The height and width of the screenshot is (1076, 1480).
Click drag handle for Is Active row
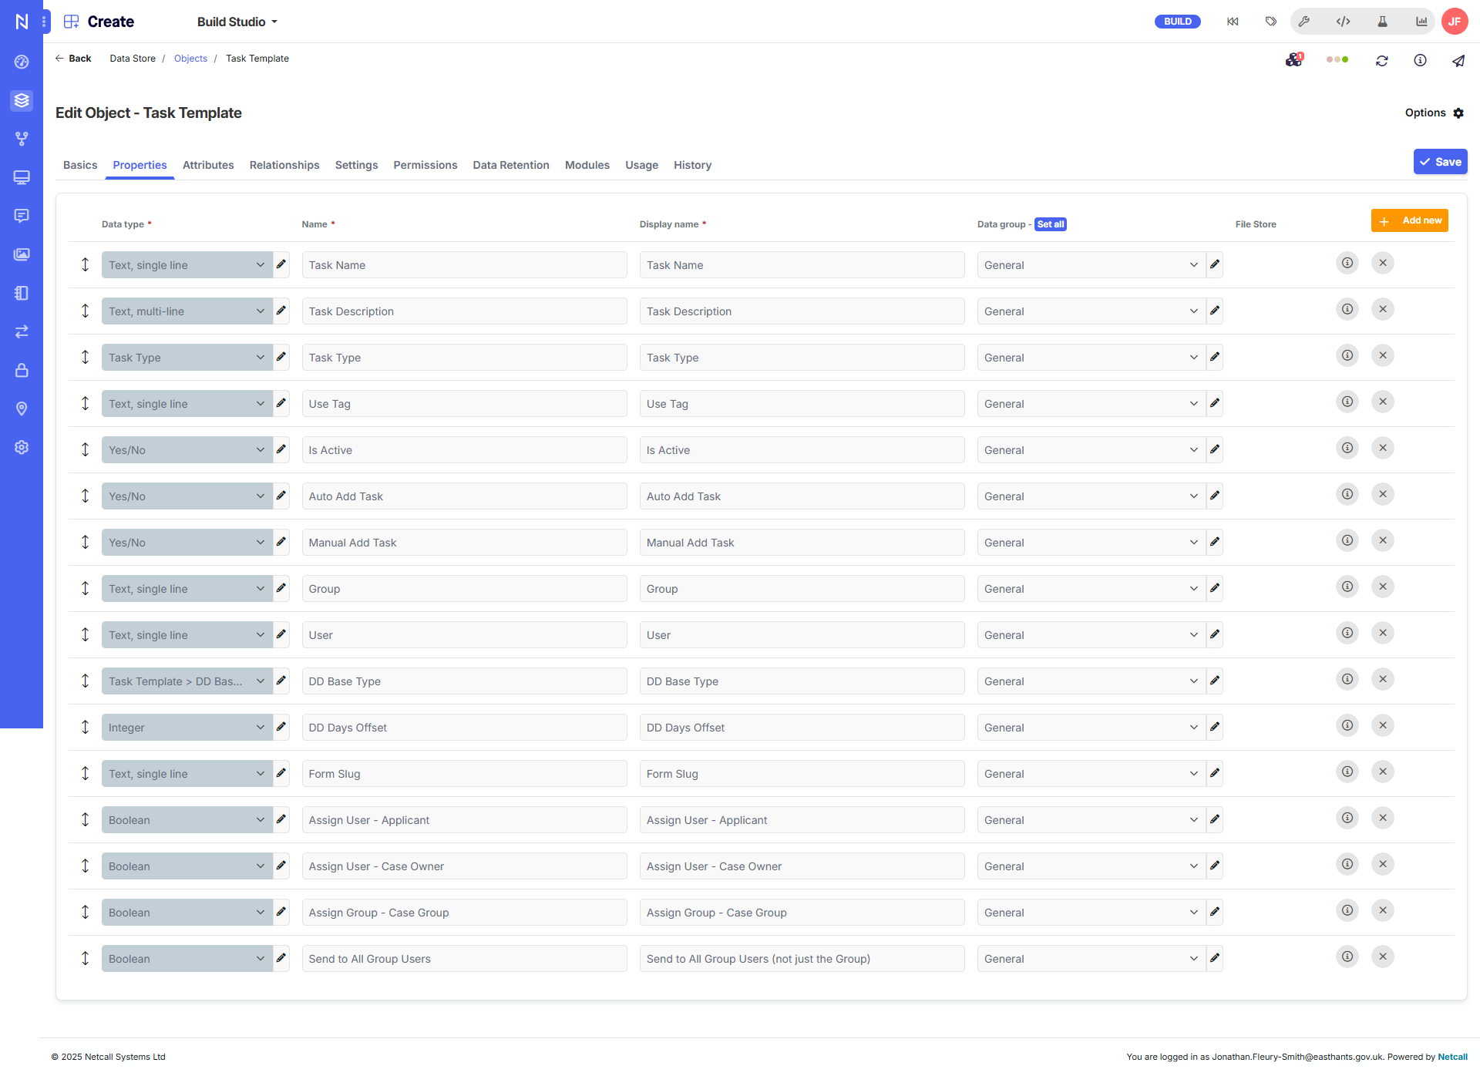(x=85, y=449)
